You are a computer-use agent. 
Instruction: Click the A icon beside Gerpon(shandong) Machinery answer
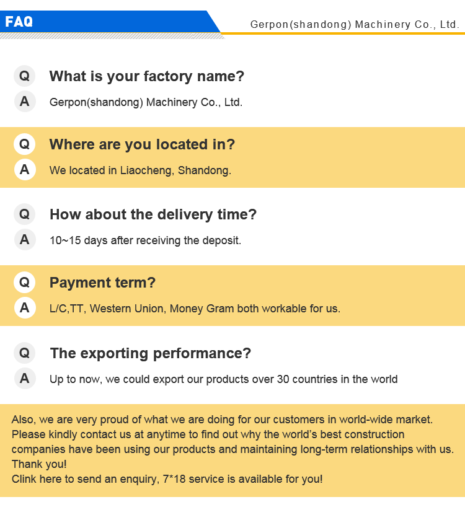pos(24,102)
